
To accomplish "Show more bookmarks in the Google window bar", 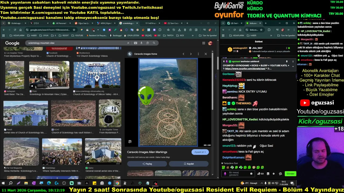I will point(193,35).
